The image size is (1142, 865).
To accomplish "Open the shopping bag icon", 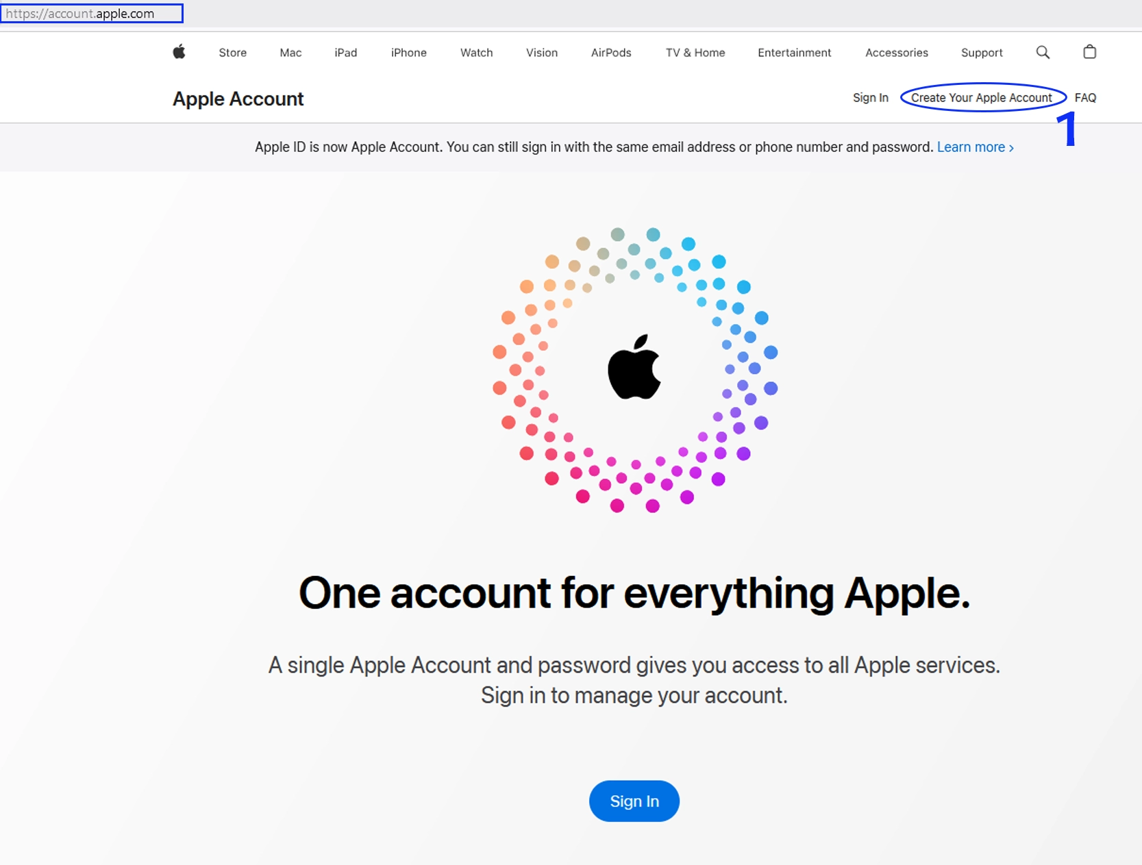I will pyautogui.click(x=1089, y=52).
